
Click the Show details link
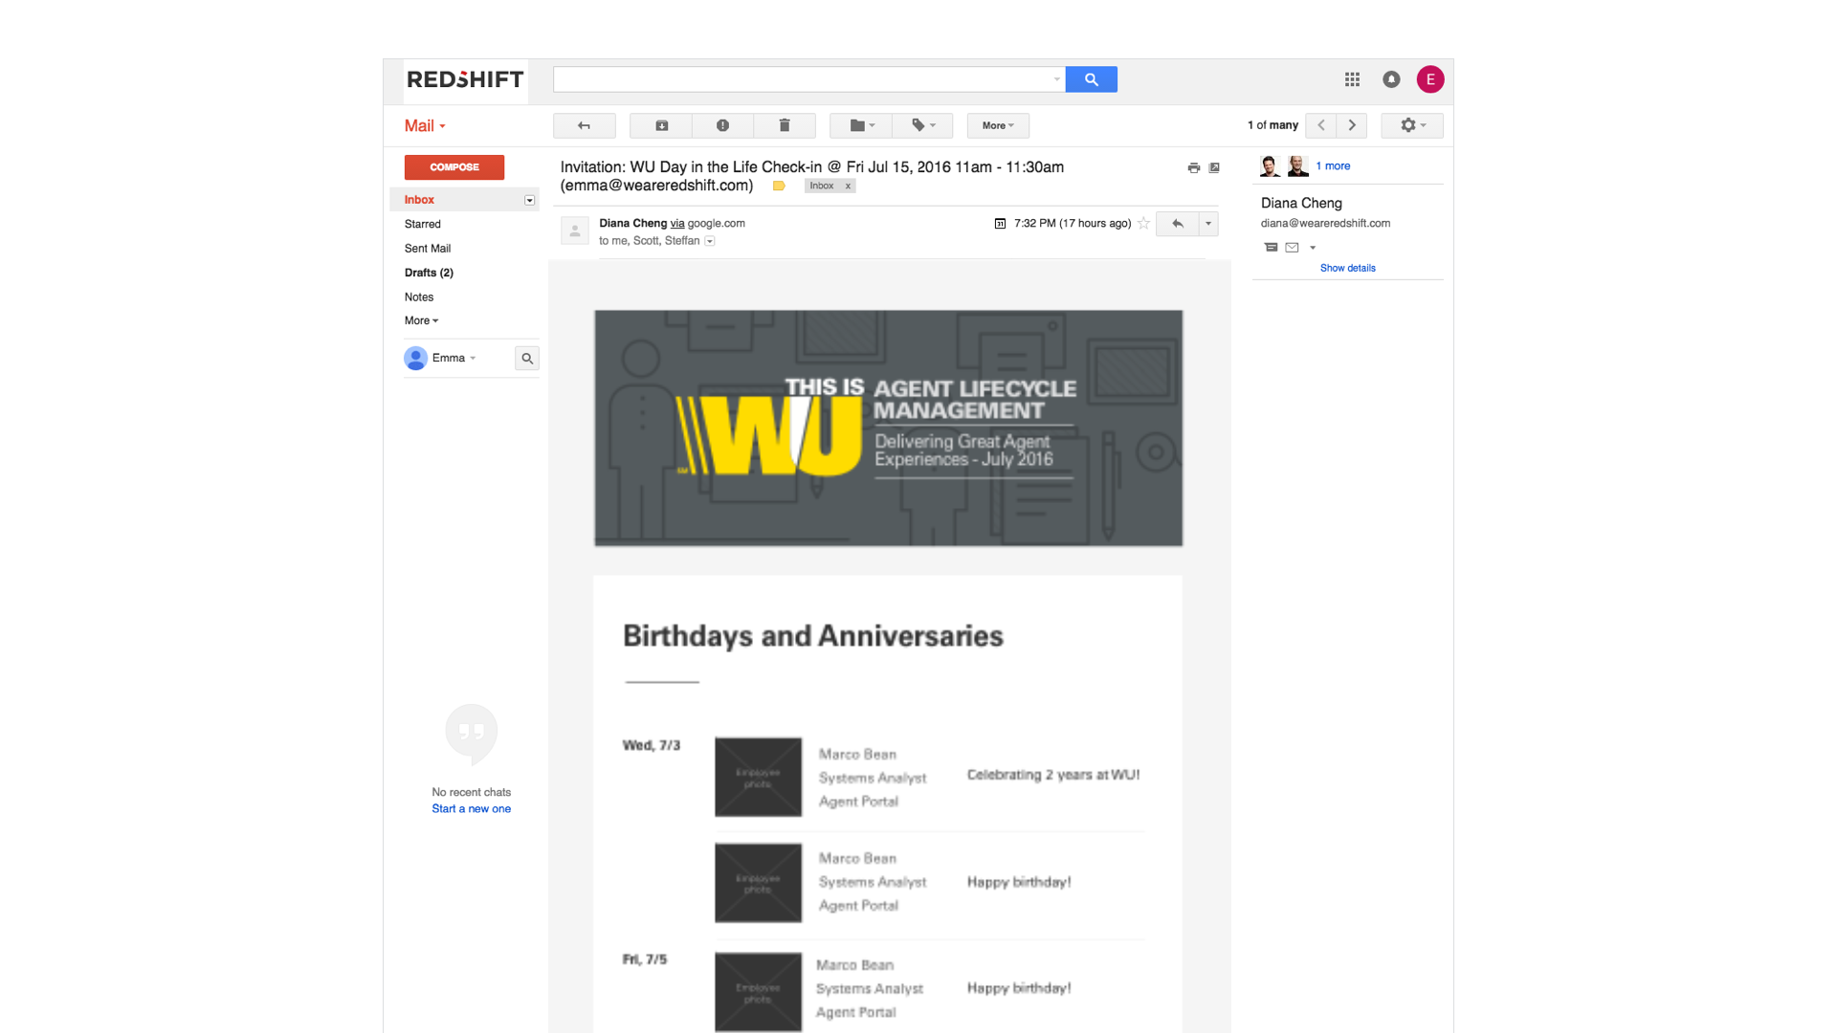tap(1347, 268)
